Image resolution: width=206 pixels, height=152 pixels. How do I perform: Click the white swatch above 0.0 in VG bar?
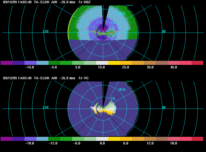102,139
